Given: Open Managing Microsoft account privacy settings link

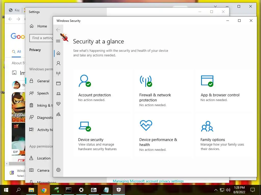Looking at the screenshot, I should [148, 181].
